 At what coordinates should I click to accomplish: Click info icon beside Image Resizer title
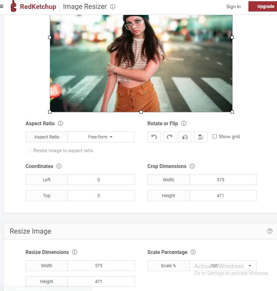[113, 7]
